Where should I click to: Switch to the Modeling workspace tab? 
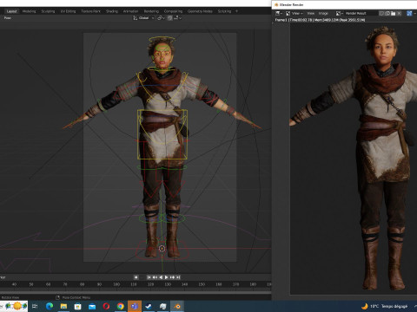30,11
